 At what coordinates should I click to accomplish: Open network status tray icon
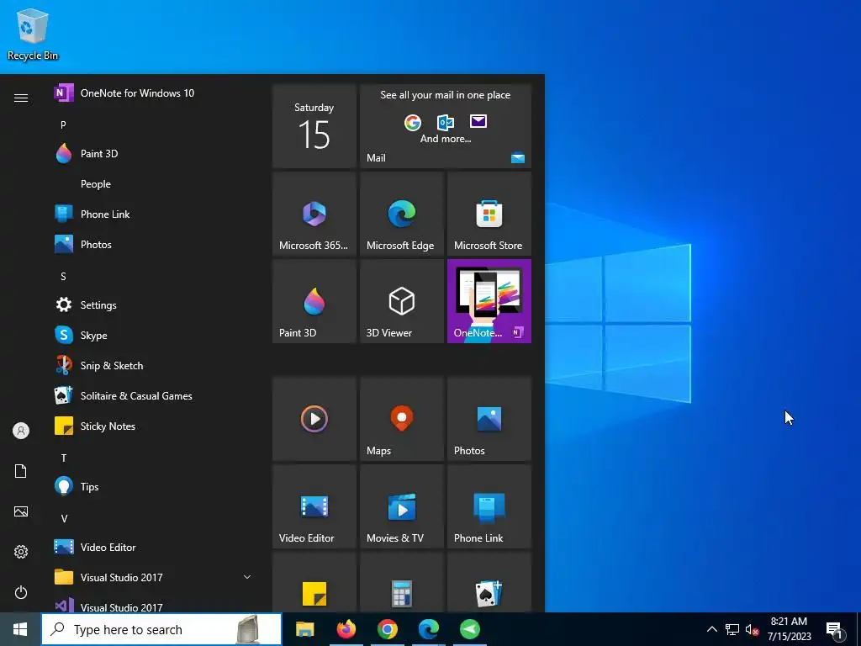click(x=732, y=629)
